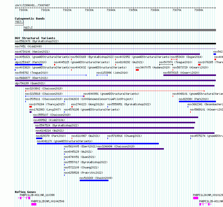Click nsv6110967 (Wu2021) label
The height and width of the screenshot is (207, 223).
[x=86, y=136]
